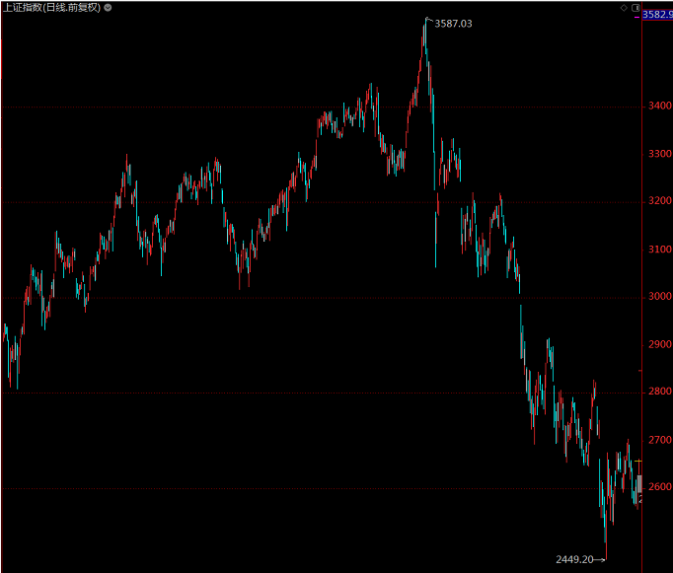Click the 3100 level on price axis
This screenshot has height=573, width=673.
658,251
